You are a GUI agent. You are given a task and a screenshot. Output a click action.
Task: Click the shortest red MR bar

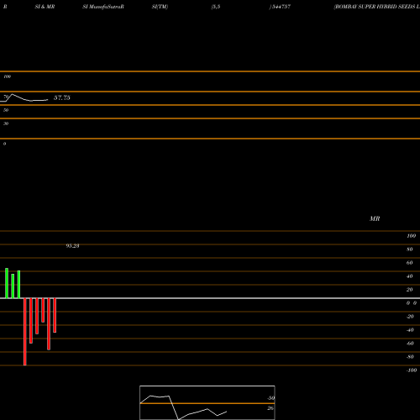pos(43,310)
